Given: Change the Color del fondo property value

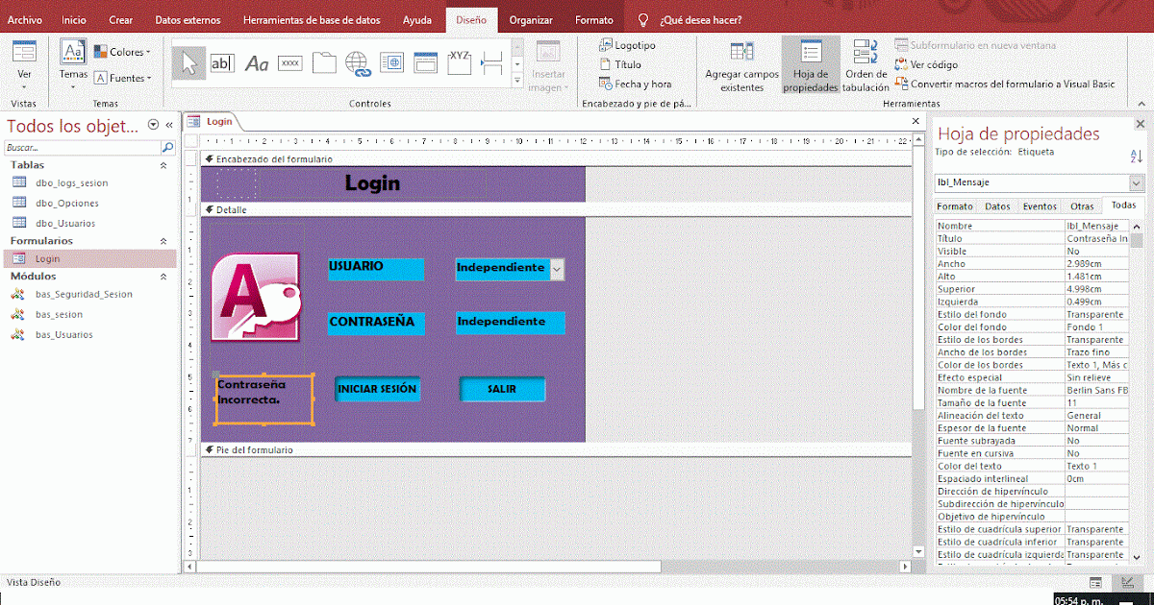Looking at the screenshot, I should pyautogui.click(x=1097, y=327).
